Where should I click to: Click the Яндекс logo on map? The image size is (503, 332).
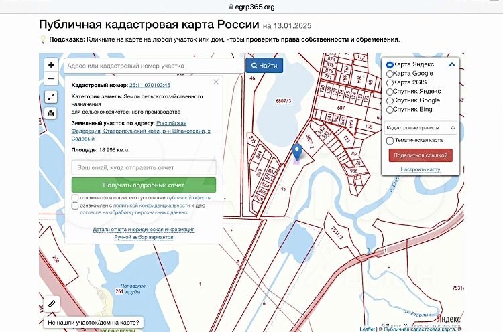[449, 319]
